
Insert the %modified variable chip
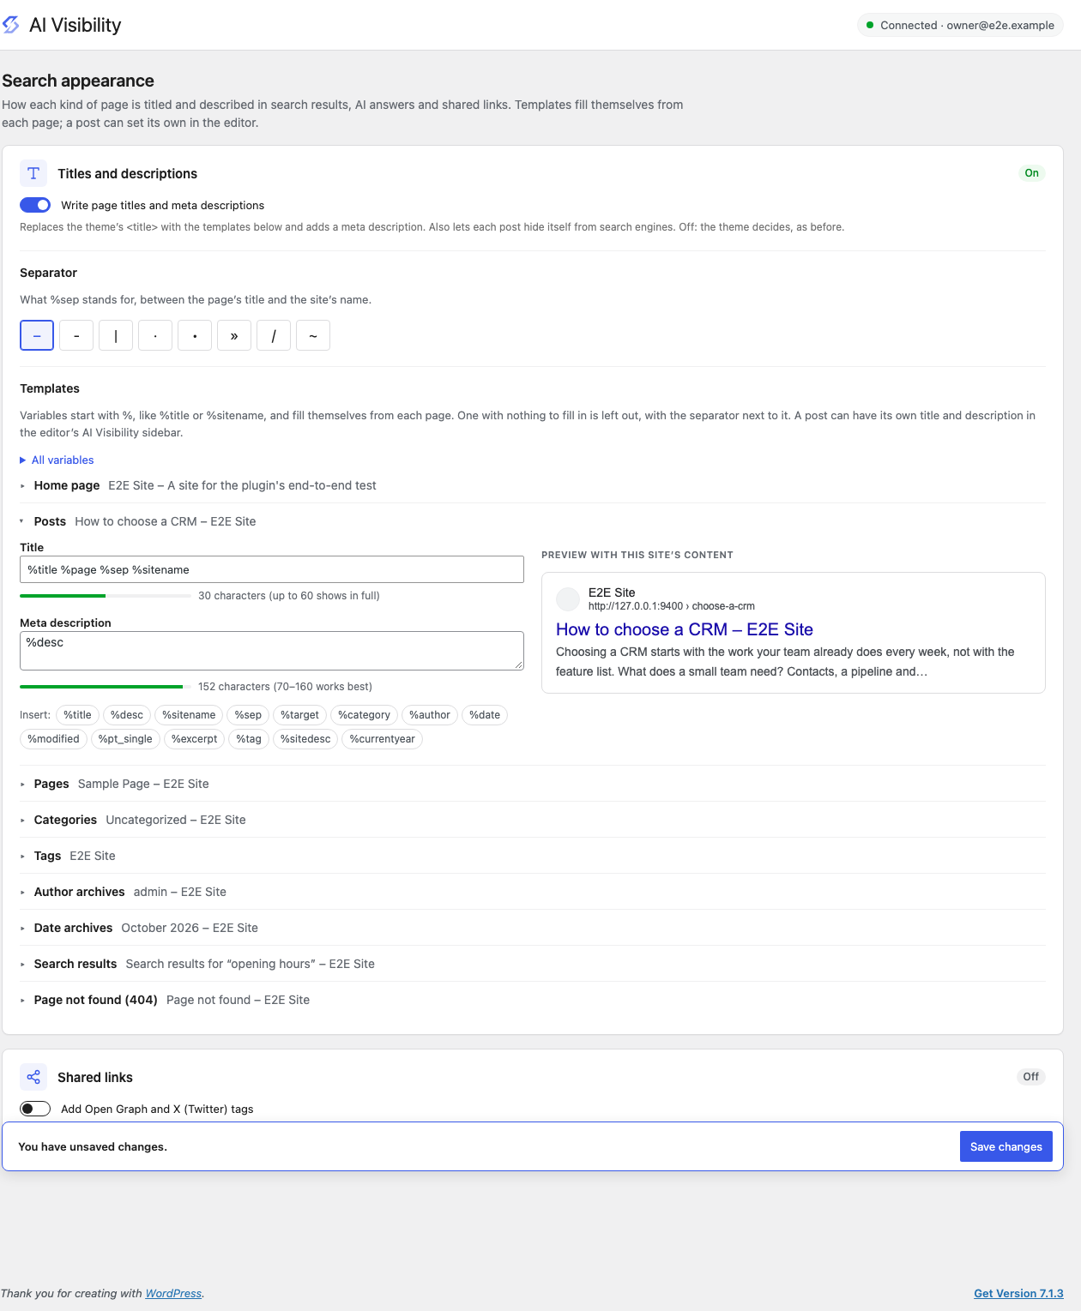click(53, 739)
